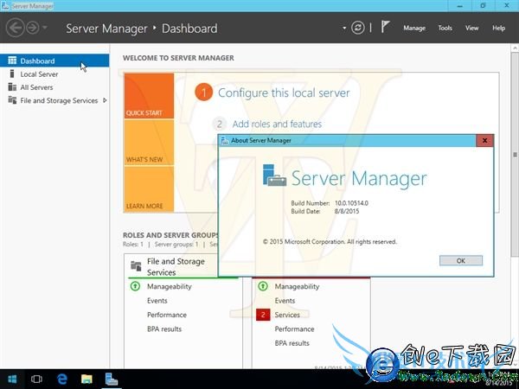
Task: Open the notifications flag
Action: (385, 27)
